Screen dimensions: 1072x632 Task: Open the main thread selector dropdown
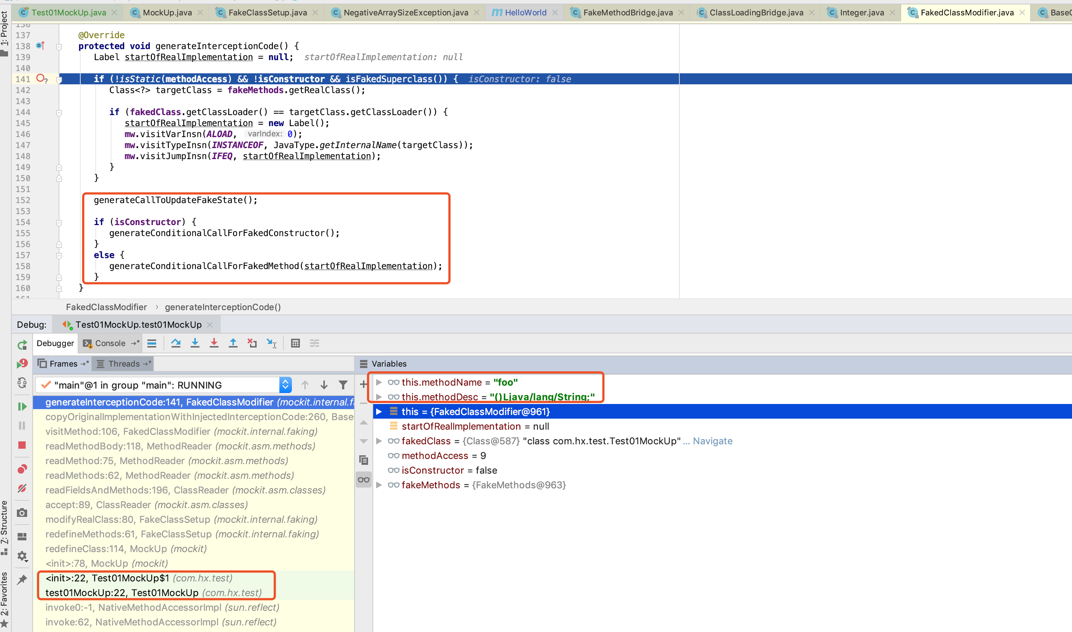pyautogui.click(x=285, y=385)
